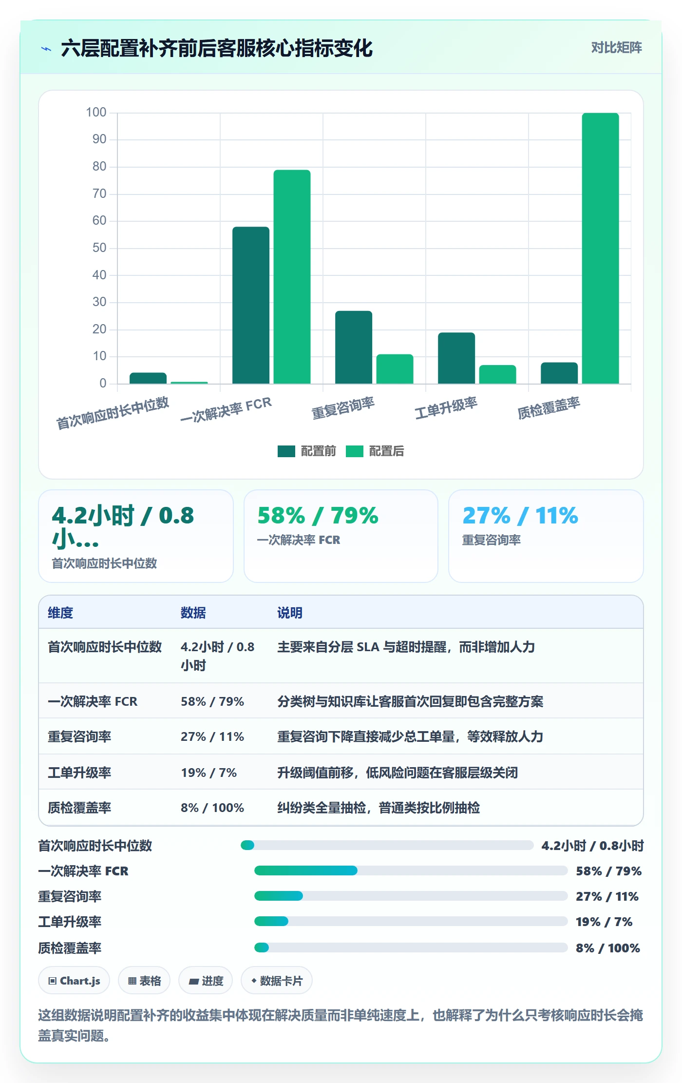This screenshot has width=682, height=1083.
Task: Click the 质检覆盖率 progress bar
Action: point(411,948)
